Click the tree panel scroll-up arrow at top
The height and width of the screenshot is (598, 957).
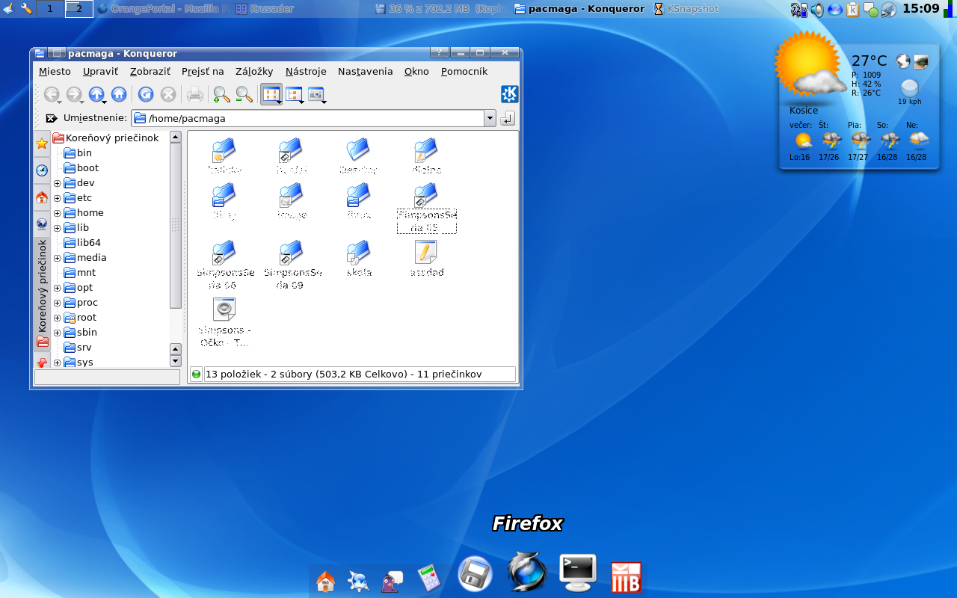176,137
